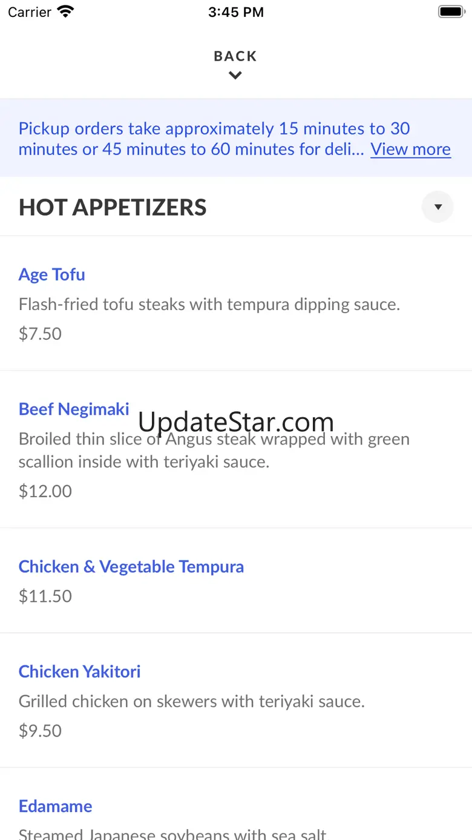Expand the Hot Appetizers category dropdown
Image resolution: width=472 pixels, height=840 pixels.
coord(438,207)
